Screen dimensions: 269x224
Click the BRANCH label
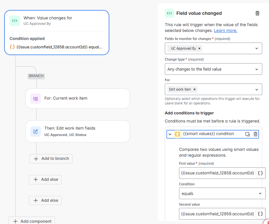(36, 76)
